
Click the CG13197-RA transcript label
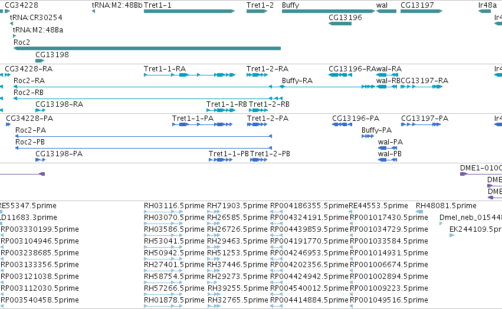coord(425,81)
